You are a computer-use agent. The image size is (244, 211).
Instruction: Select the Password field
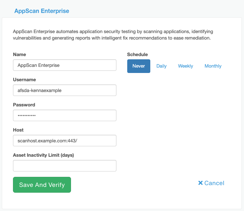click(x=65, y=115)
